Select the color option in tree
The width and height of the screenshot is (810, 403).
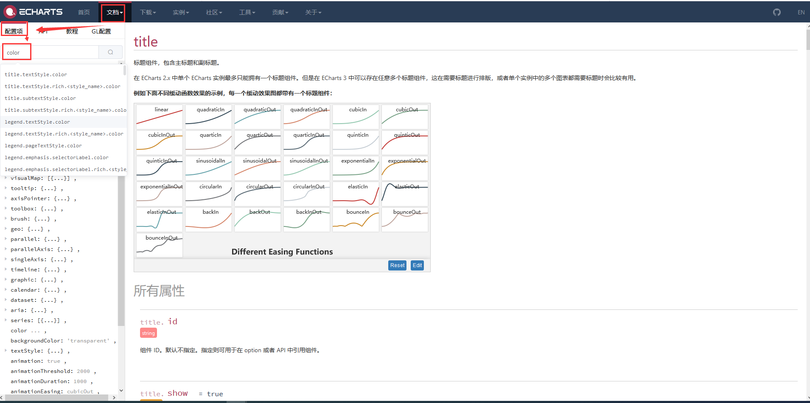(19, 331)
